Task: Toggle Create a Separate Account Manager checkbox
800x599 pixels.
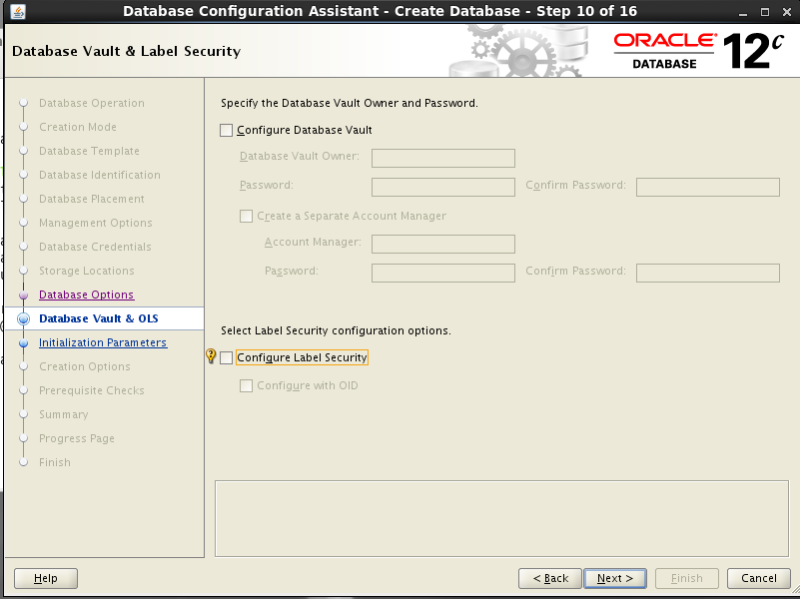Action: 246,216
